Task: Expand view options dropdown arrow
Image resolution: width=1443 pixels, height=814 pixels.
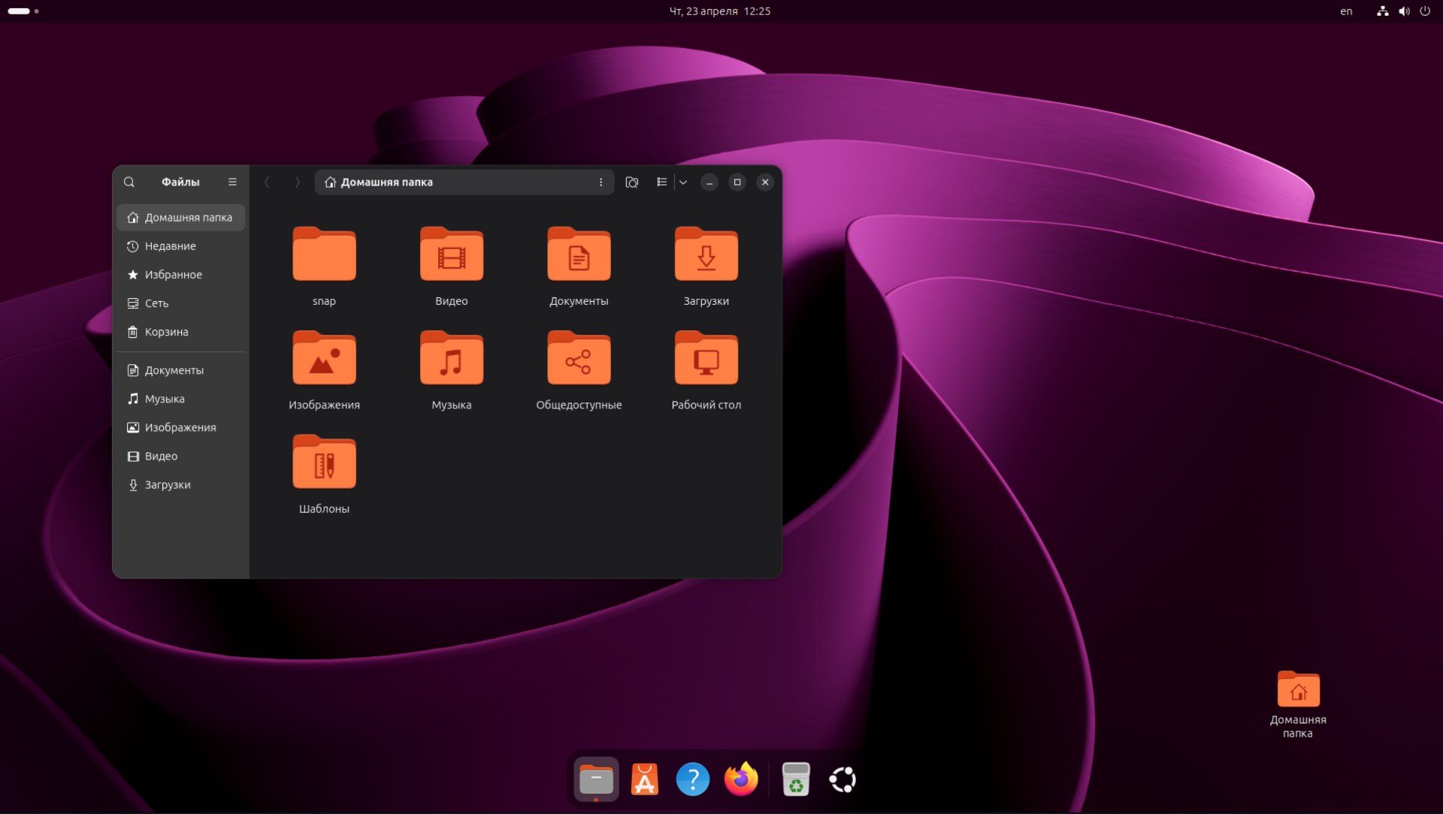Action: point(683,182)
